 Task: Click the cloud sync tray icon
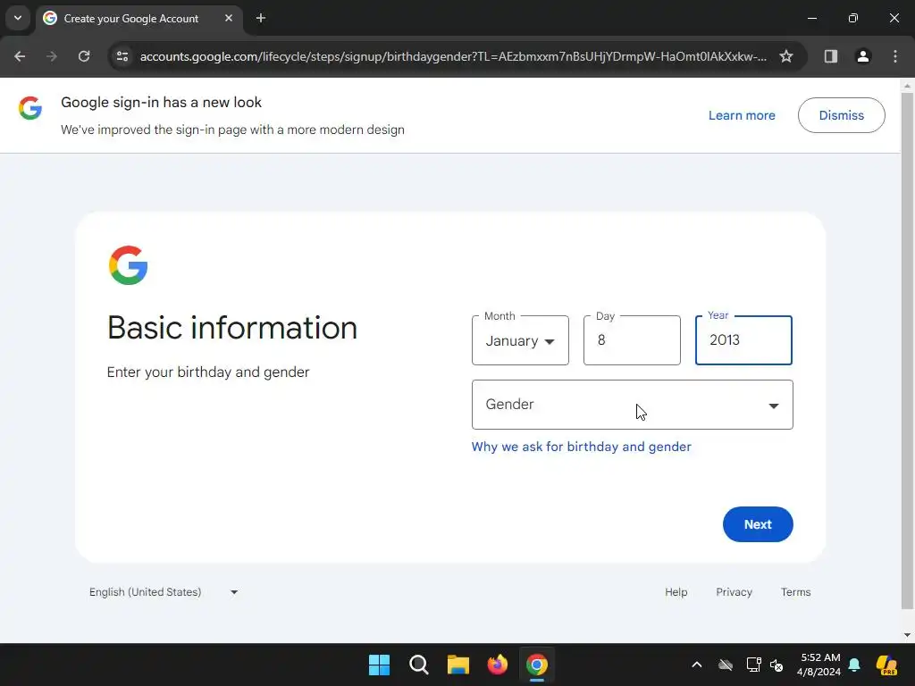click(726, 665)
